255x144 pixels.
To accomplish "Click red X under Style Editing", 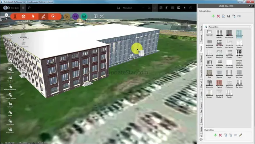I will (x=220, y=135).
